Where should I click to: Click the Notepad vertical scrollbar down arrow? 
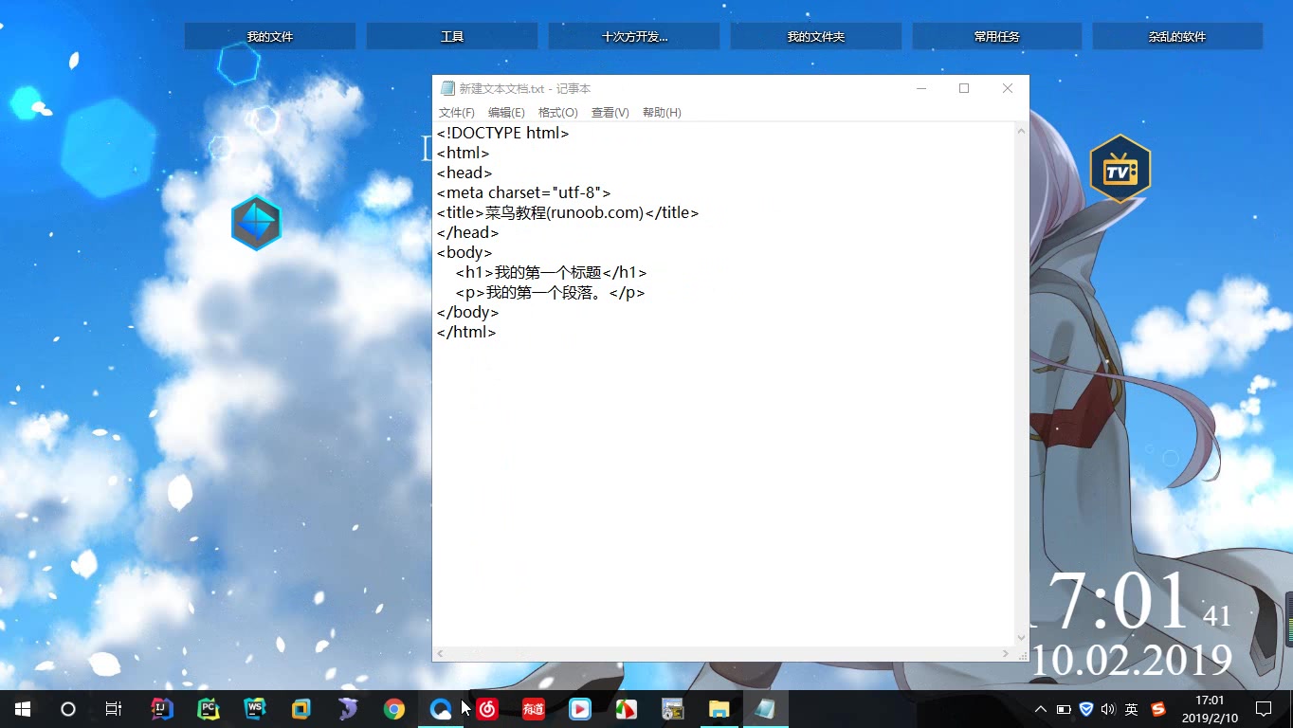coord(1021,638)
